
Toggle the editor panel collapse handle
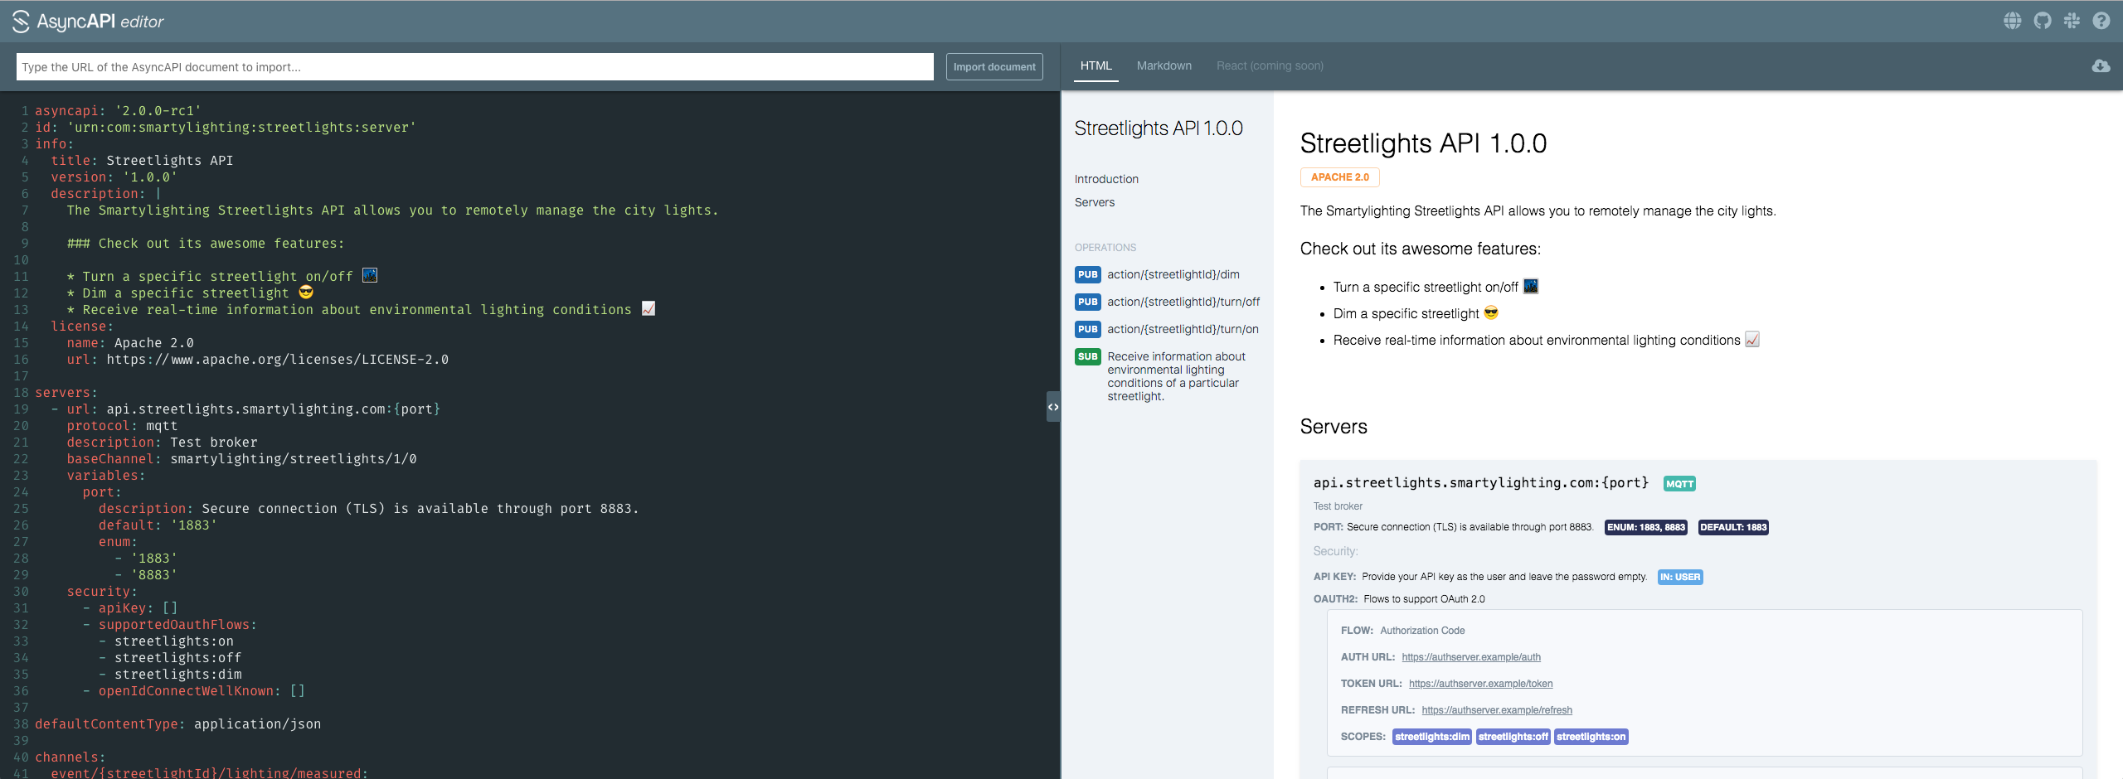[1053, 407]
